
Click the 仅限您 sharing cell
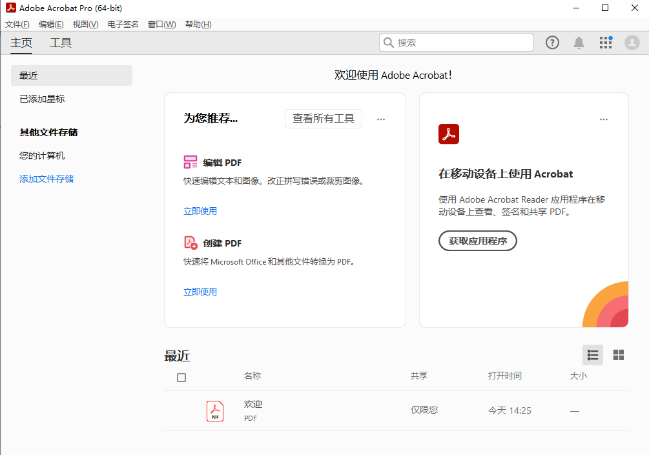point(424,410)
